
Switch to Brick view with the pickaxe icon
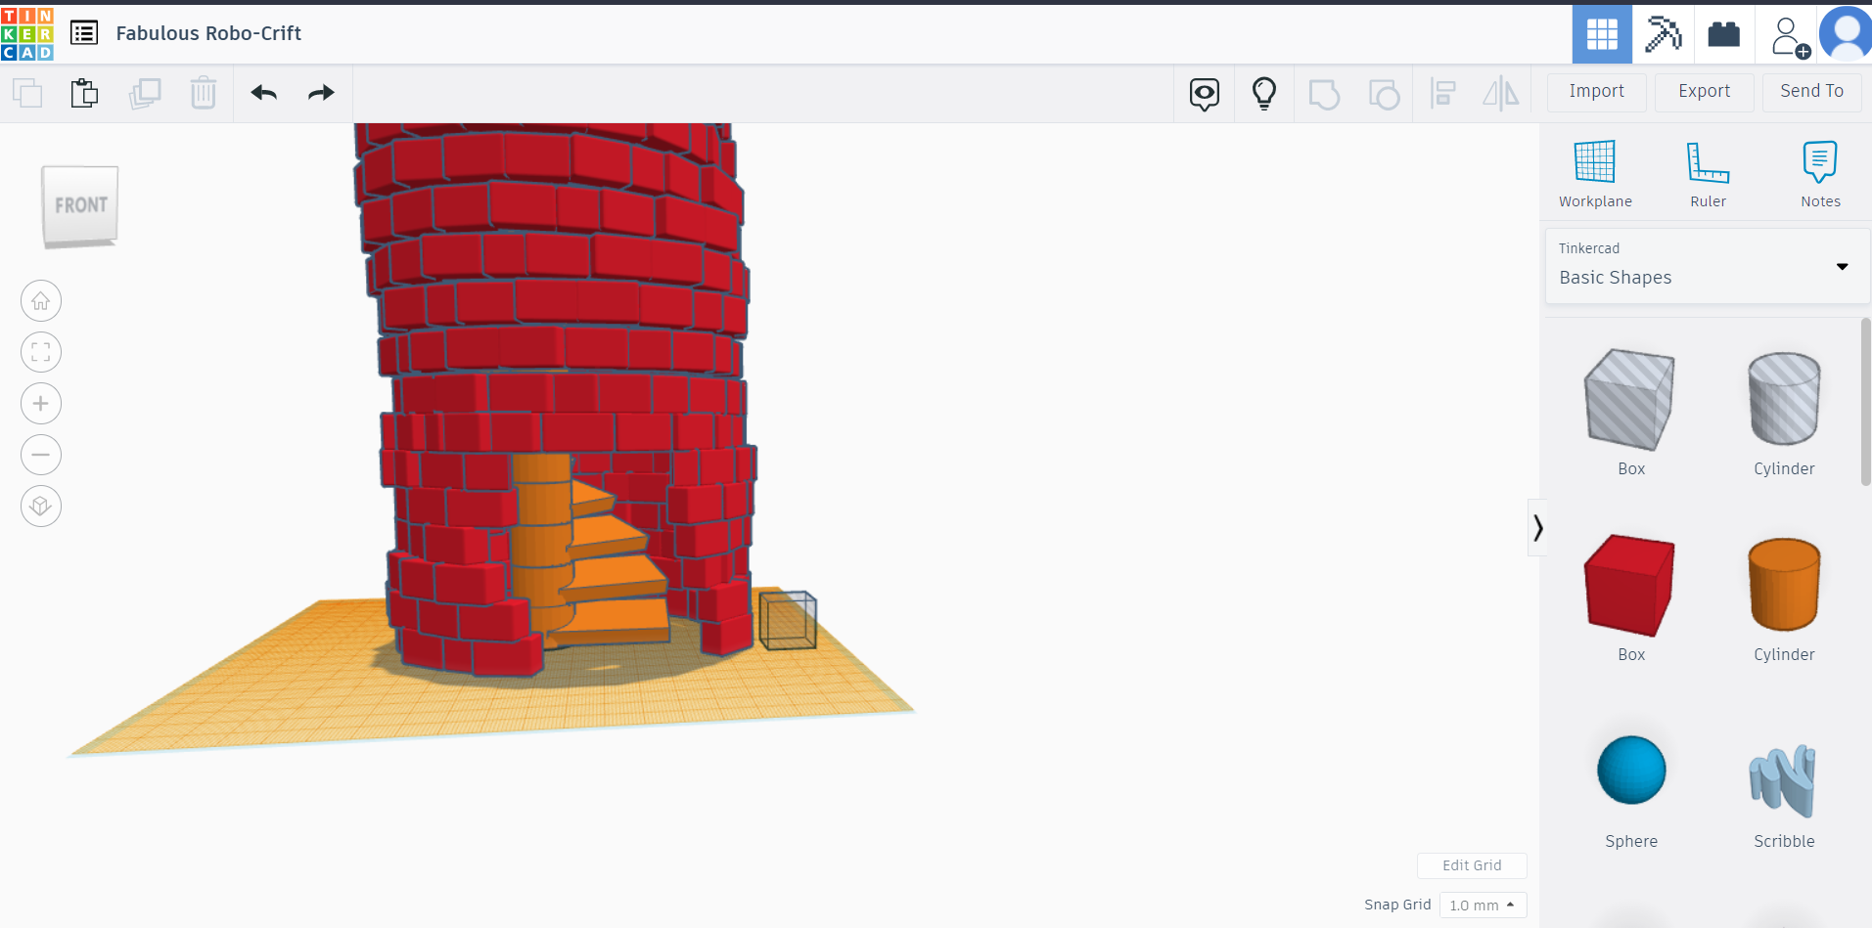coord(1663,34)
